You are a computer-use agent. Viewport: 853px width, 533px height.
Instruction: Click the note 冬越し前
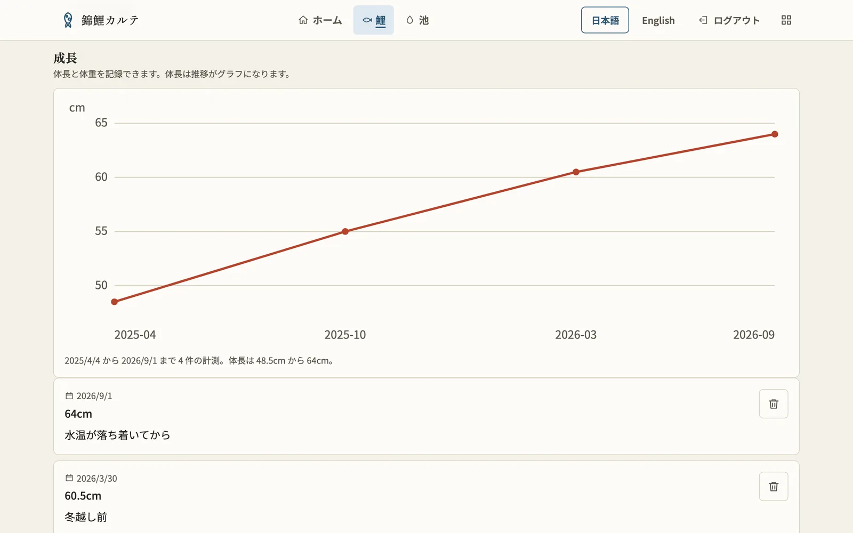(86, 517)
